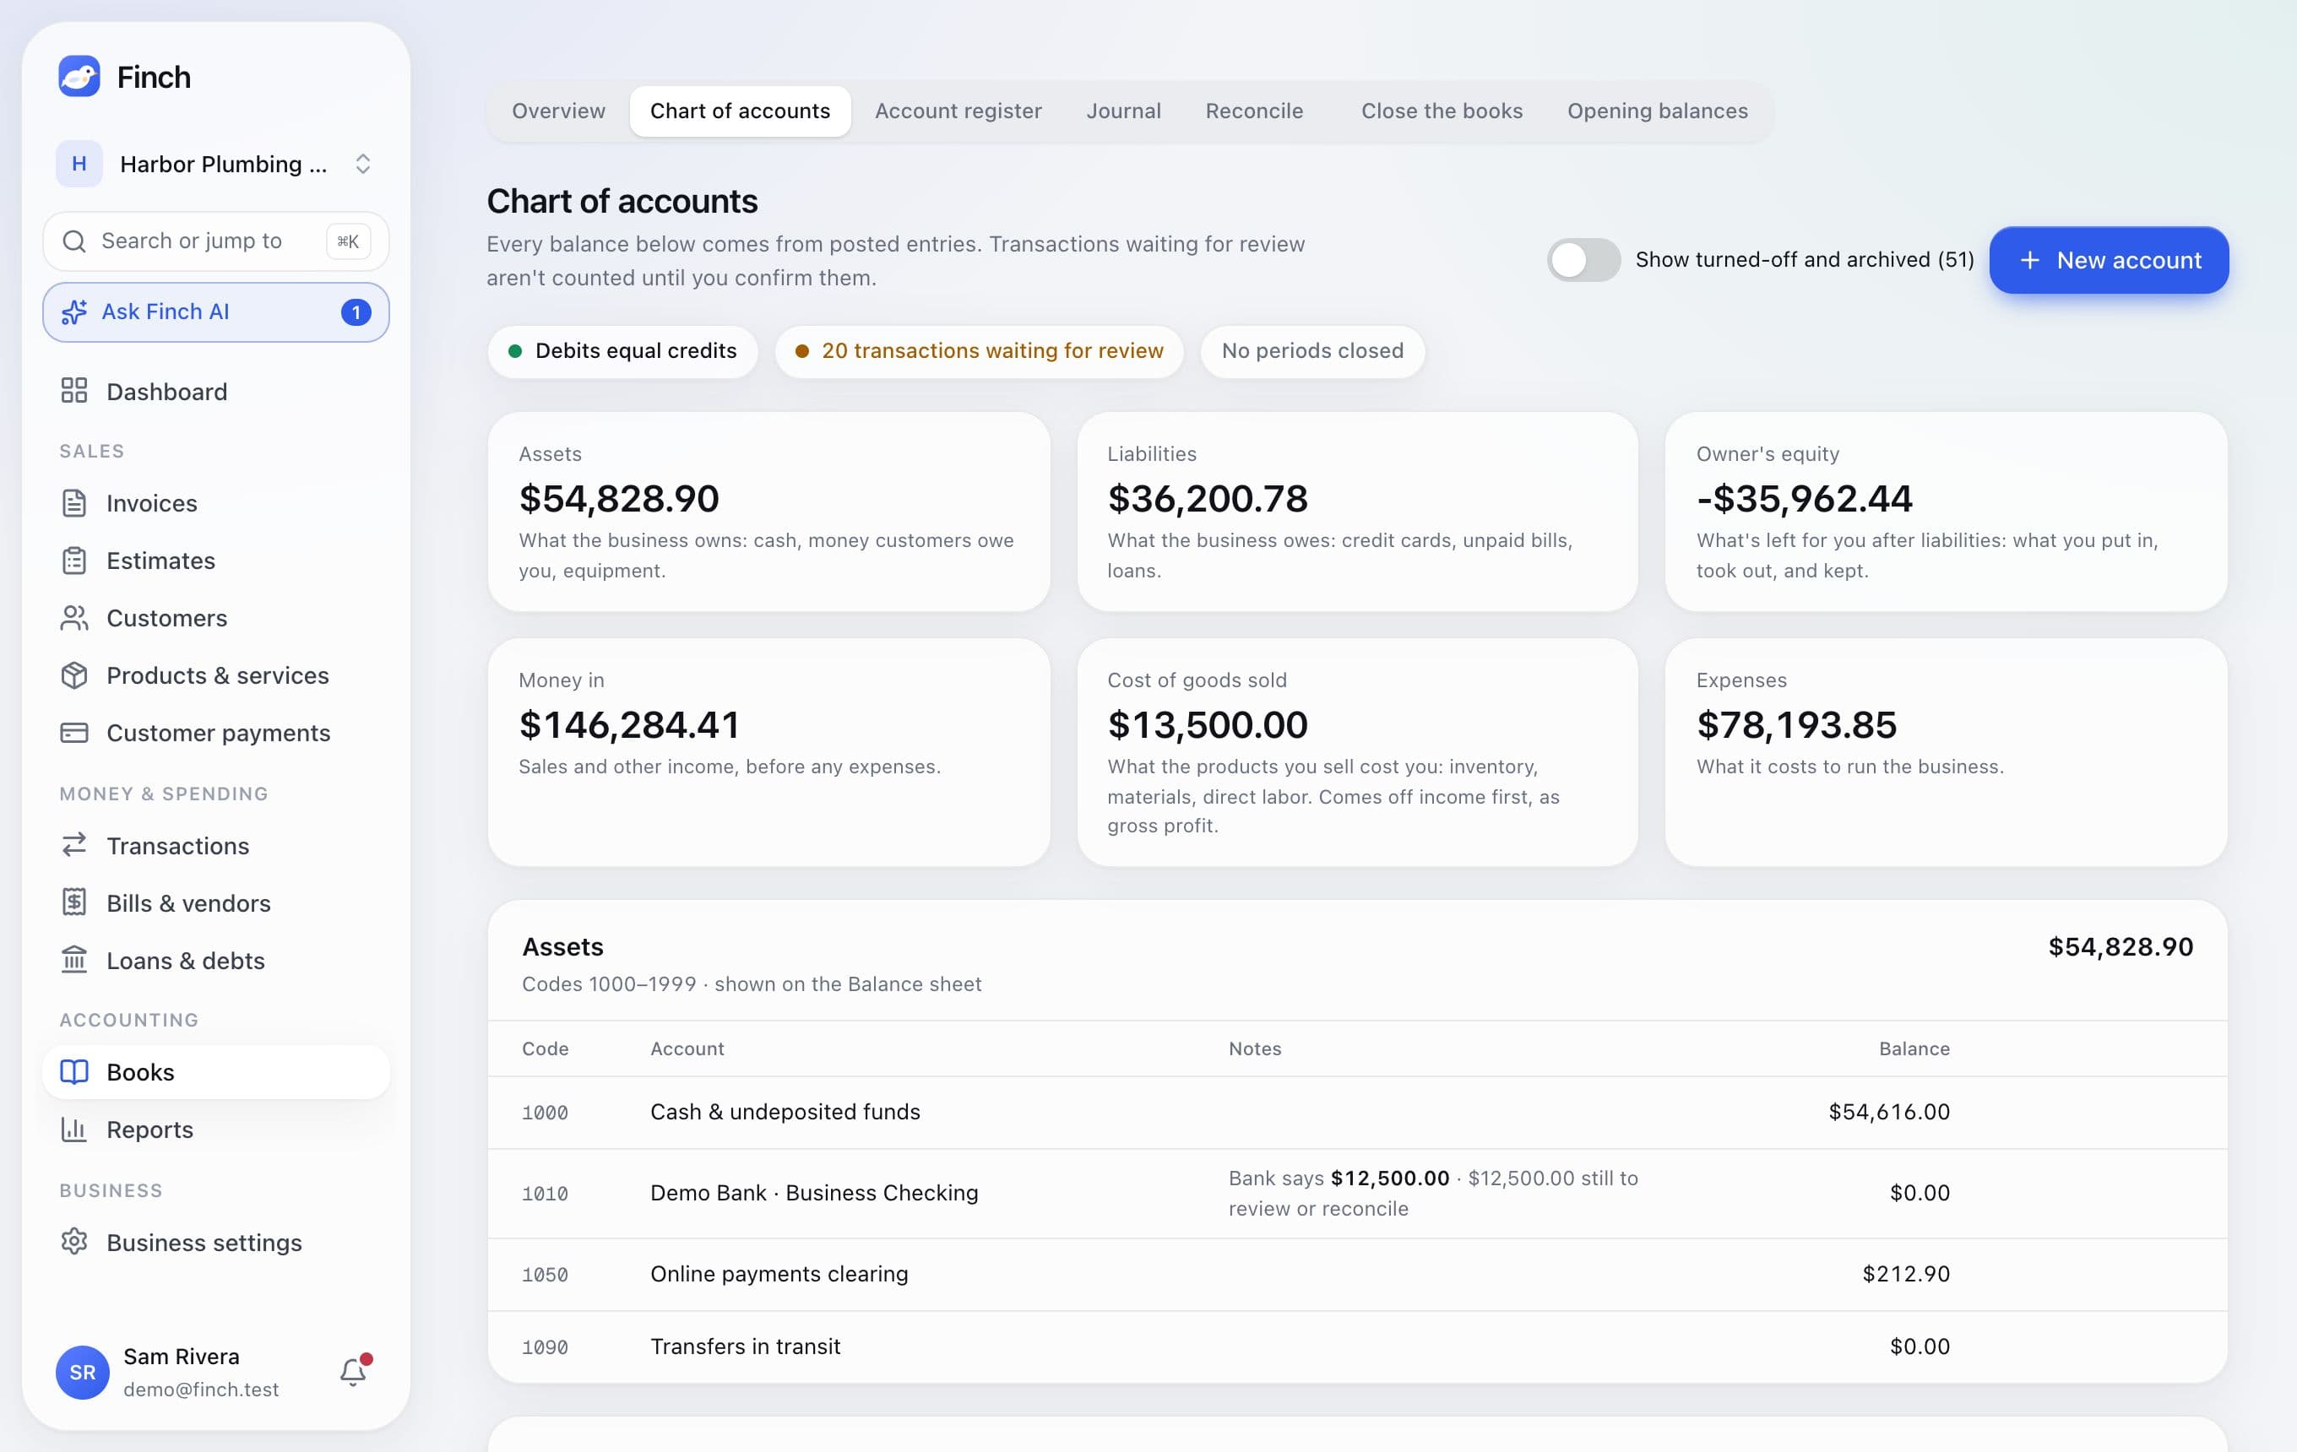Click the Money in $146,284.41 card
Viewport: 2297px width, 1452px height.
click(768, 751)
